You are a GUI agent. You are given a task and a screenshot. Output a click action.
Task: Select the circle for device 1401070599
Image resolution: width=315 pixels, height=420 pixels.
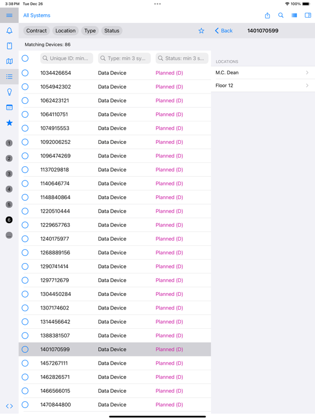(x=25, y=349)
